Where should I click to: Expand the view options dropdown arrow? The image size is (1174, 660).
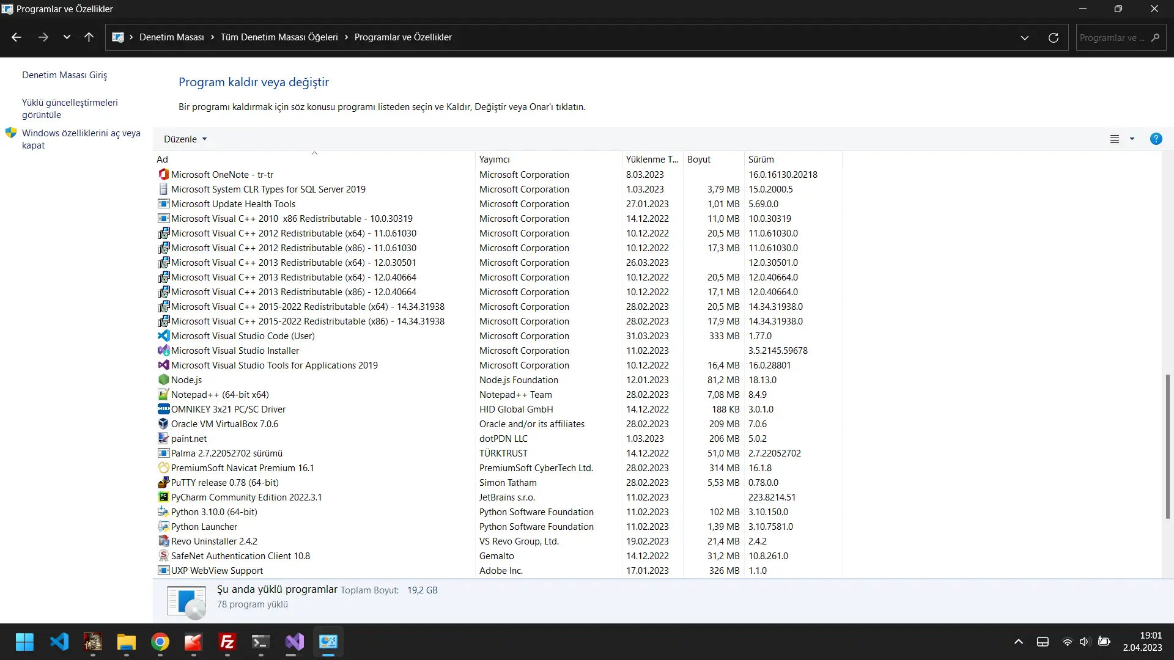(1132, 139)
